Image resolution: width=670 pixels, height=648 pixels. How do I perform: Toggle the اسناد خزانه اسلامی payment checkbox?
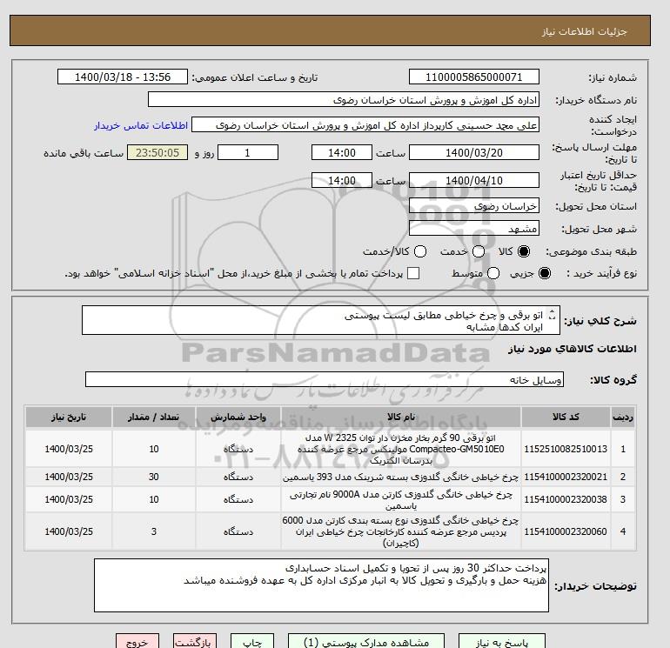[x=413, y=273]
